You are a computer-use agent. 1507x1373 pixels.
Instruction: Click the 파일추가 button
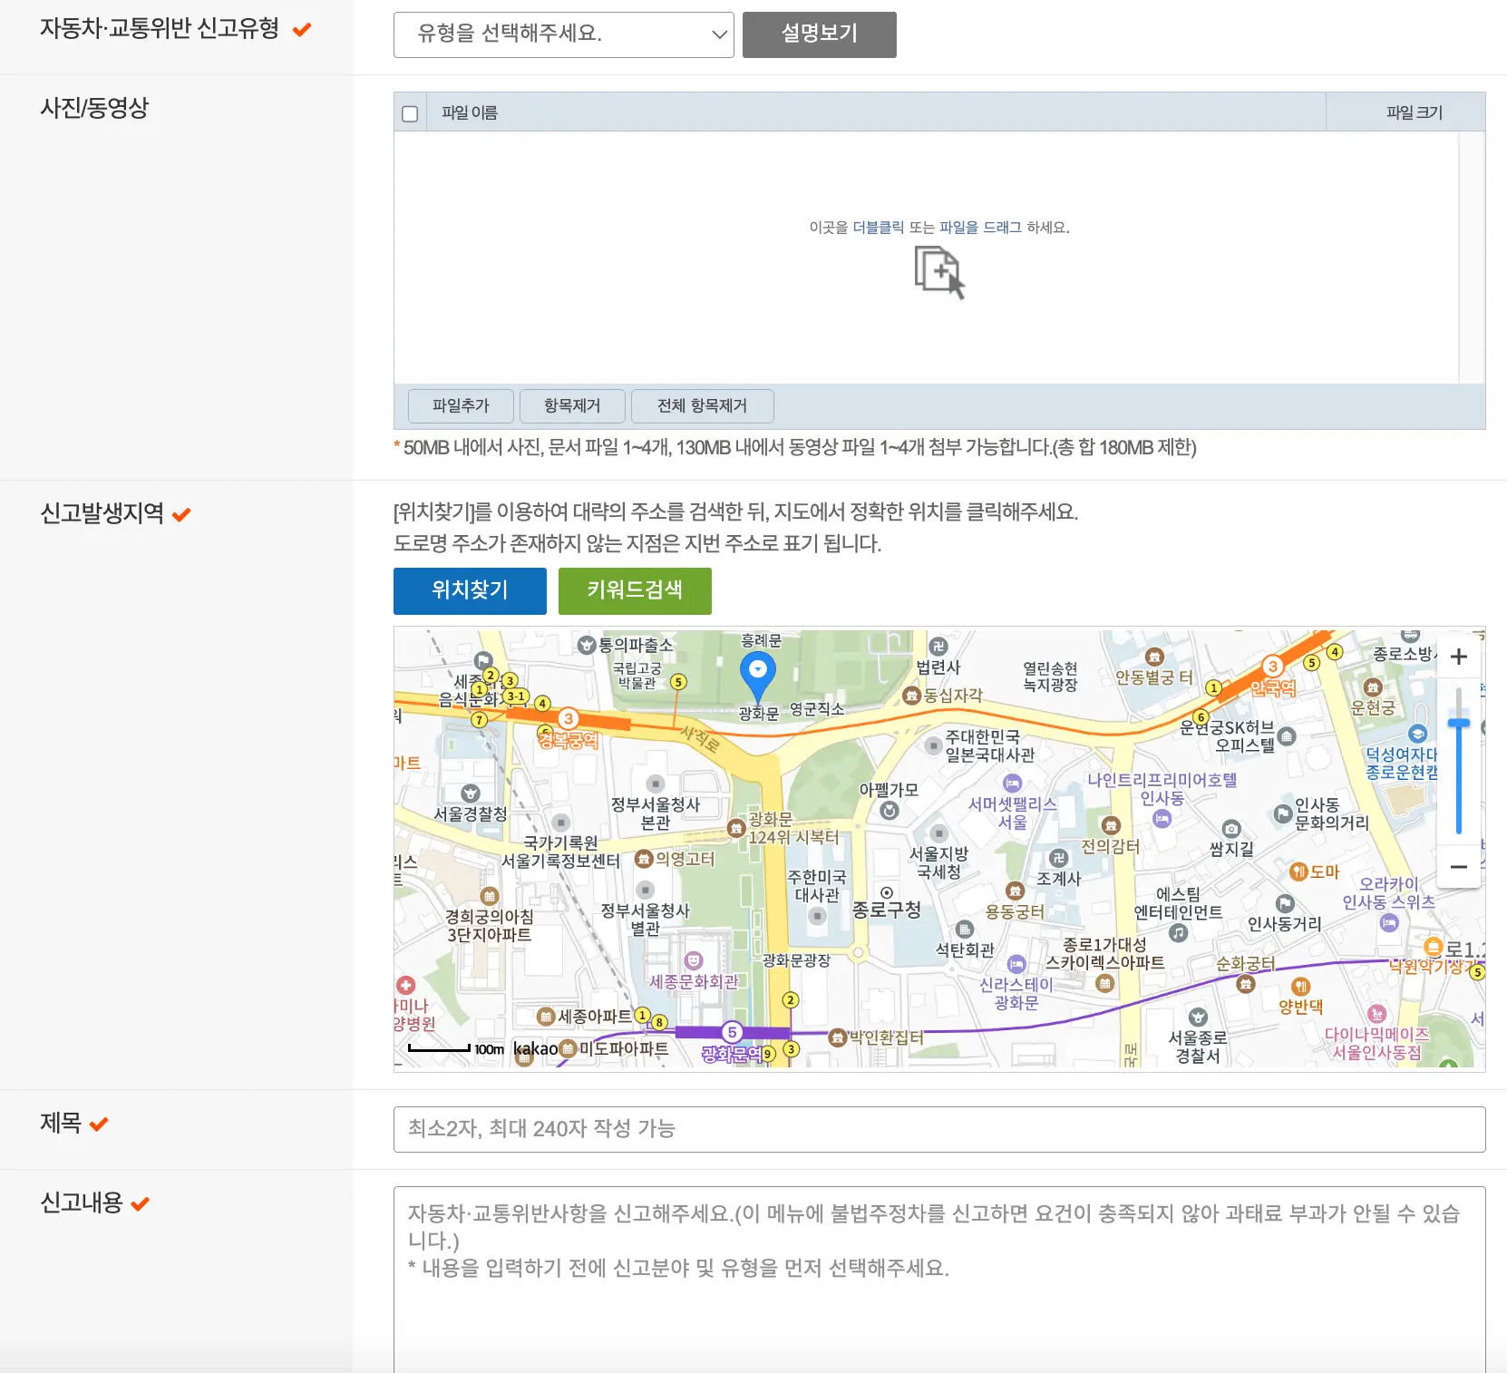tap(460, 406)
